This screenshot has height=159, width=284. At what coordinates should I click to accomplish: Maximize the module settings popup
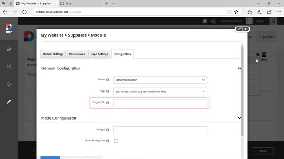(x=239, y=29)
